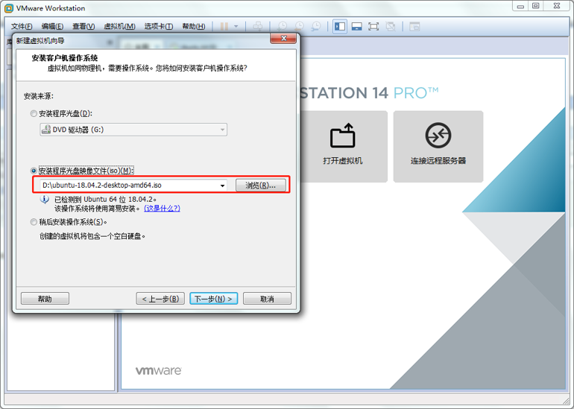
Task: Click the take snapshot toolbar icon
Action: [x=283, y=26]
